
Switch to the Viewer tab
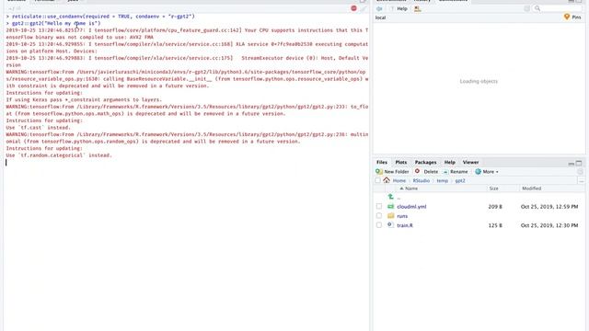(470, 162)
